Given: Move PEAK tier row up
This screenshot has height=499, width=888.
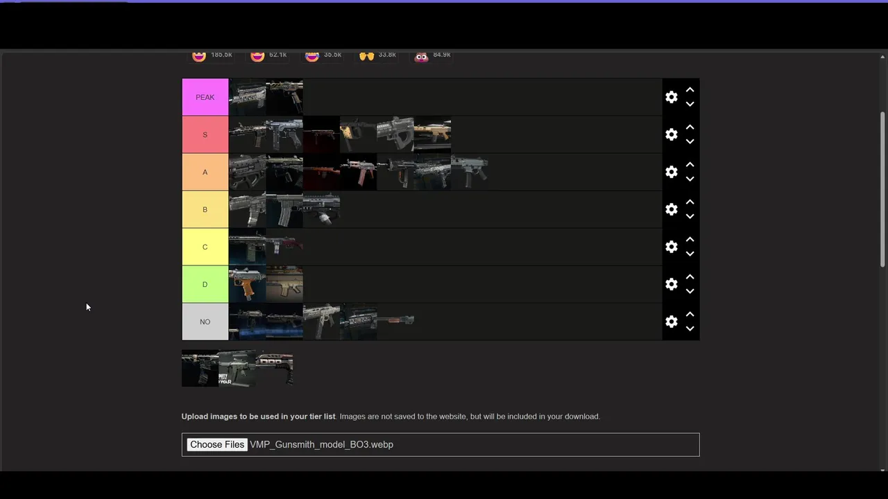Looking at the screenshot, I should (x=690, y=90).
